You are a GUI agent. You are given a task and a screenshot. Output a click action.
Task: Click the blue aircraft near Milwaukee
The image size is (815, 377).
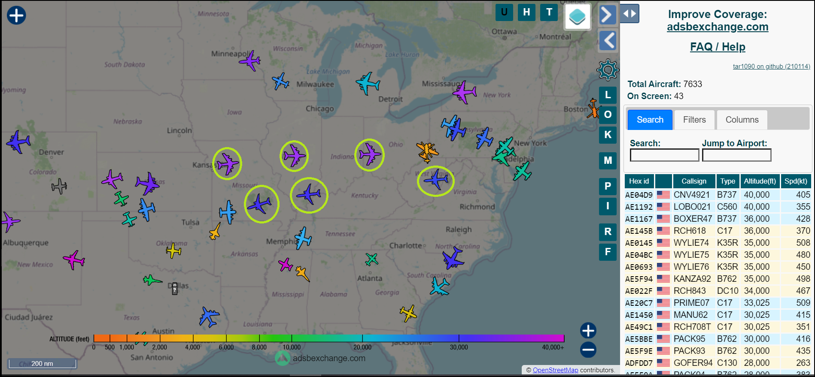click(281, 81)
